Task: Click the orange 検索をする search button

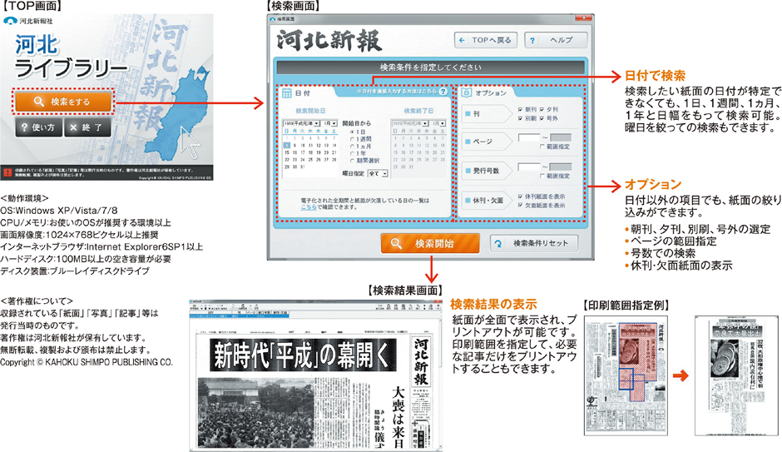Action: [x=62, y=102]
